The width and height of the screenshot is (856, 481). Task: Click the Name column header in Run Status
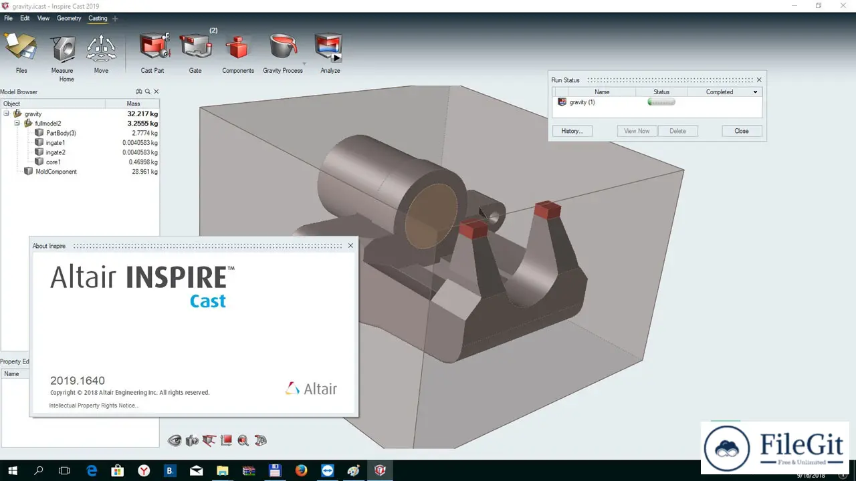(x=602, y=92)
